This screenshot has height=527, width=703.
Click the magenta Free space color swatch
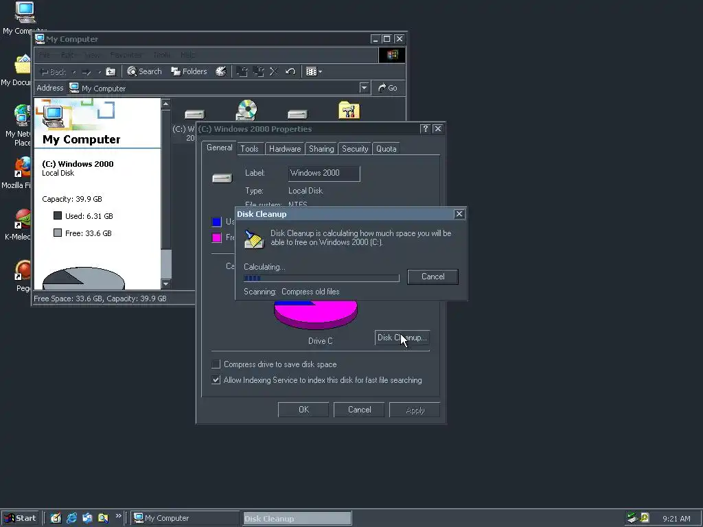coord(216,237)
